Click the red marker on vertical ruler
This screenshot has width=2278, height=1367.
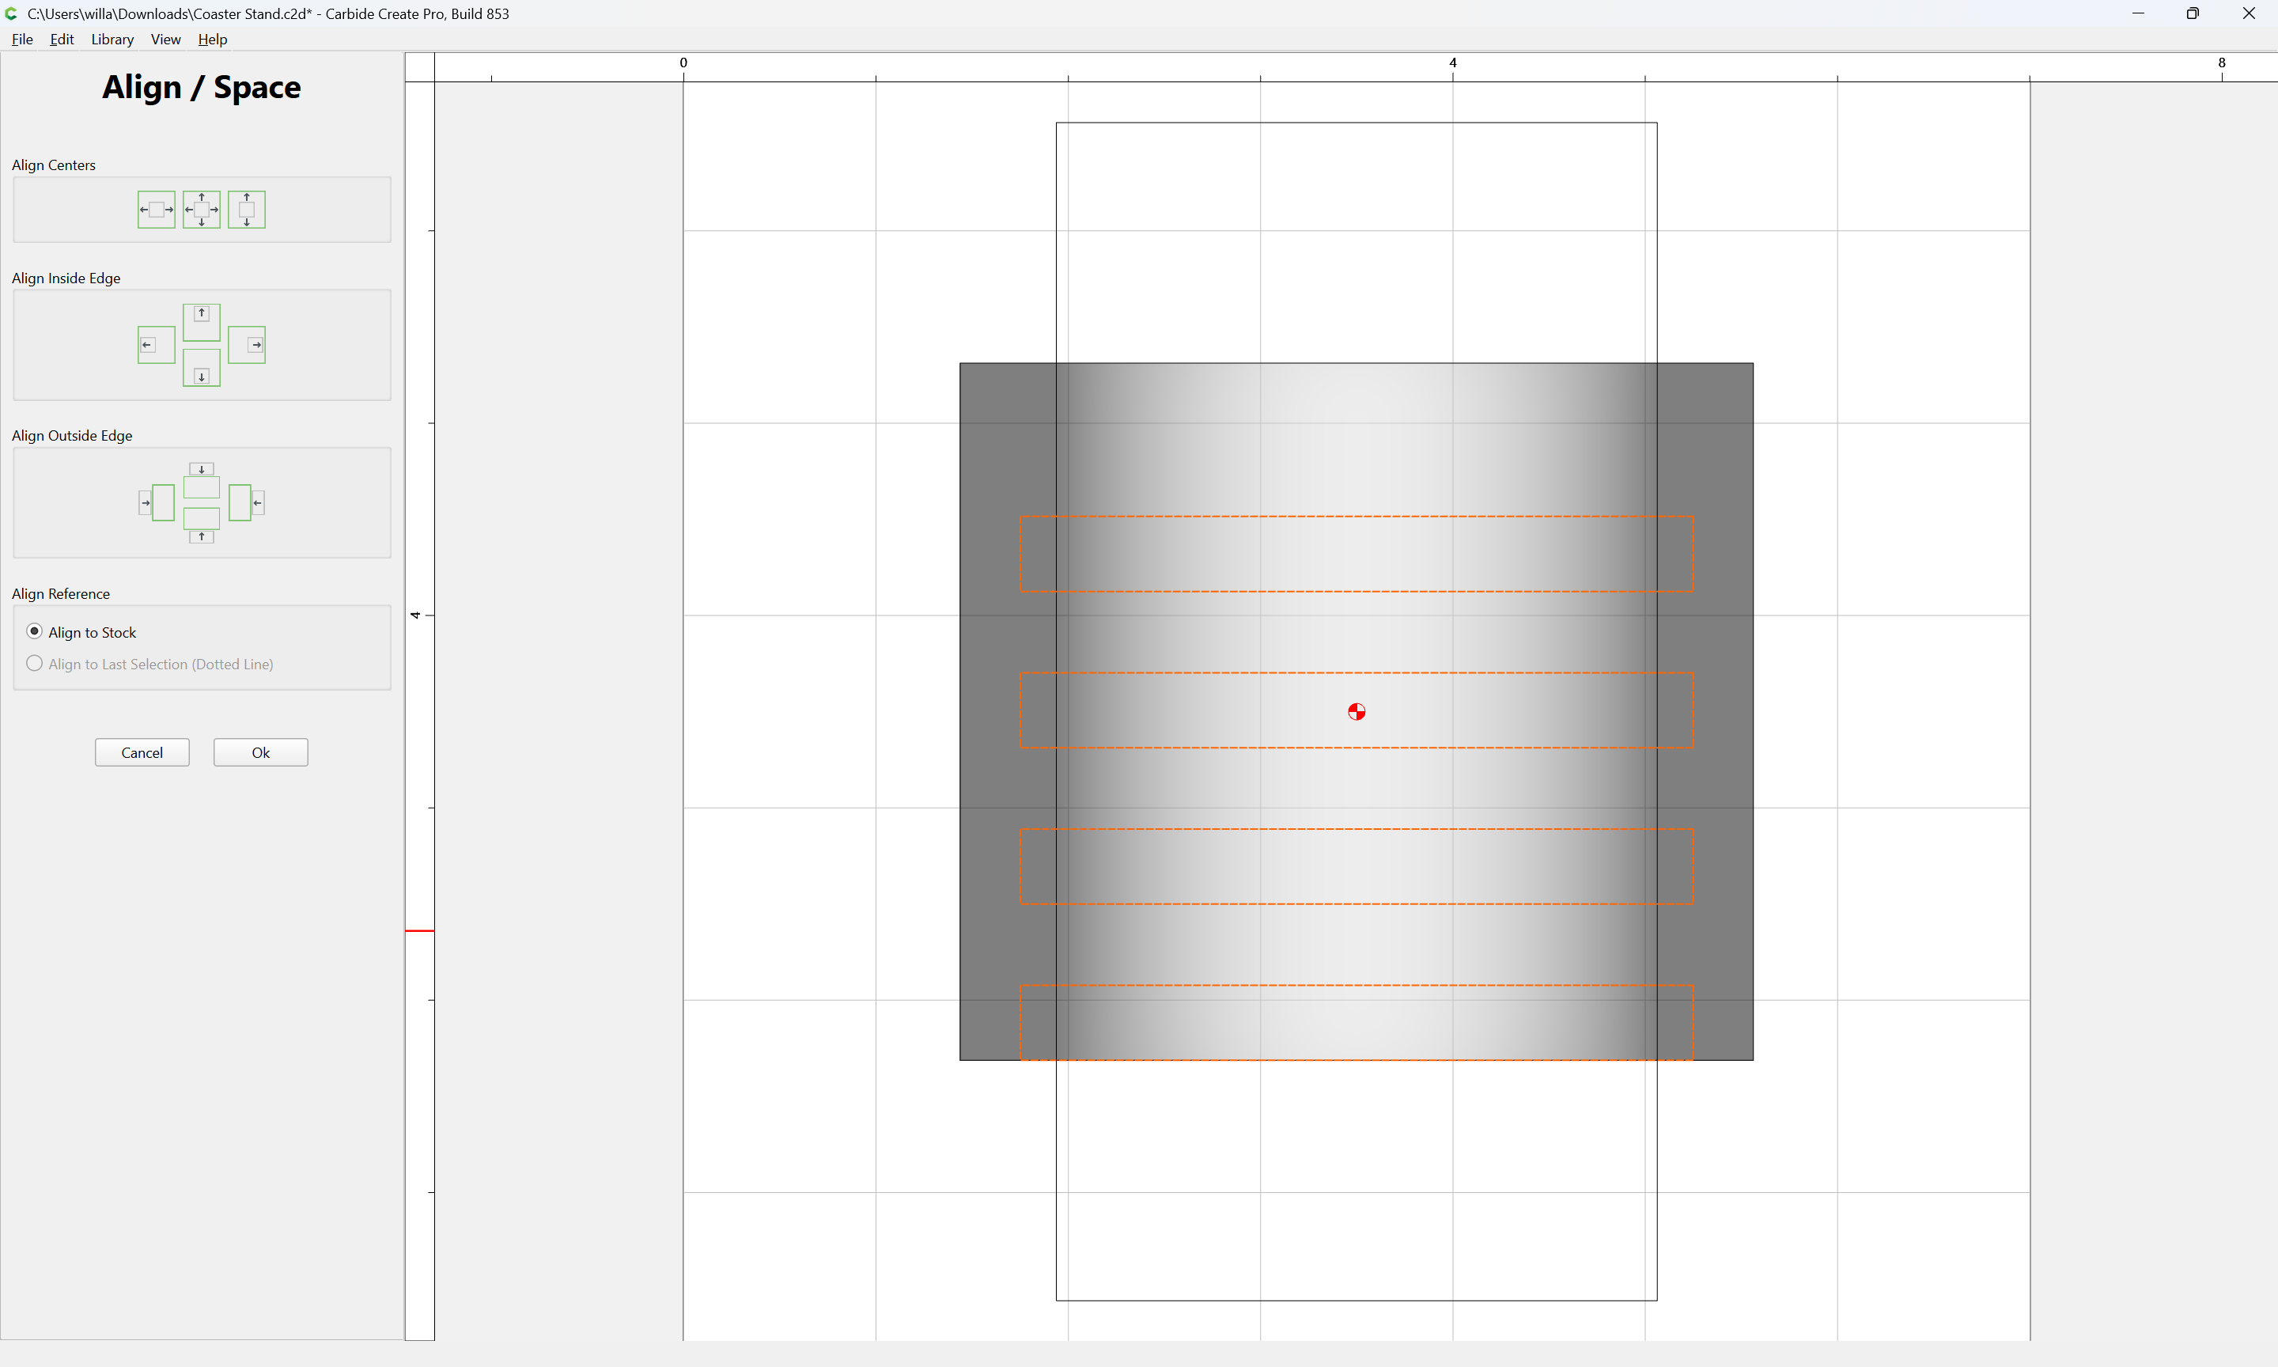420,931
